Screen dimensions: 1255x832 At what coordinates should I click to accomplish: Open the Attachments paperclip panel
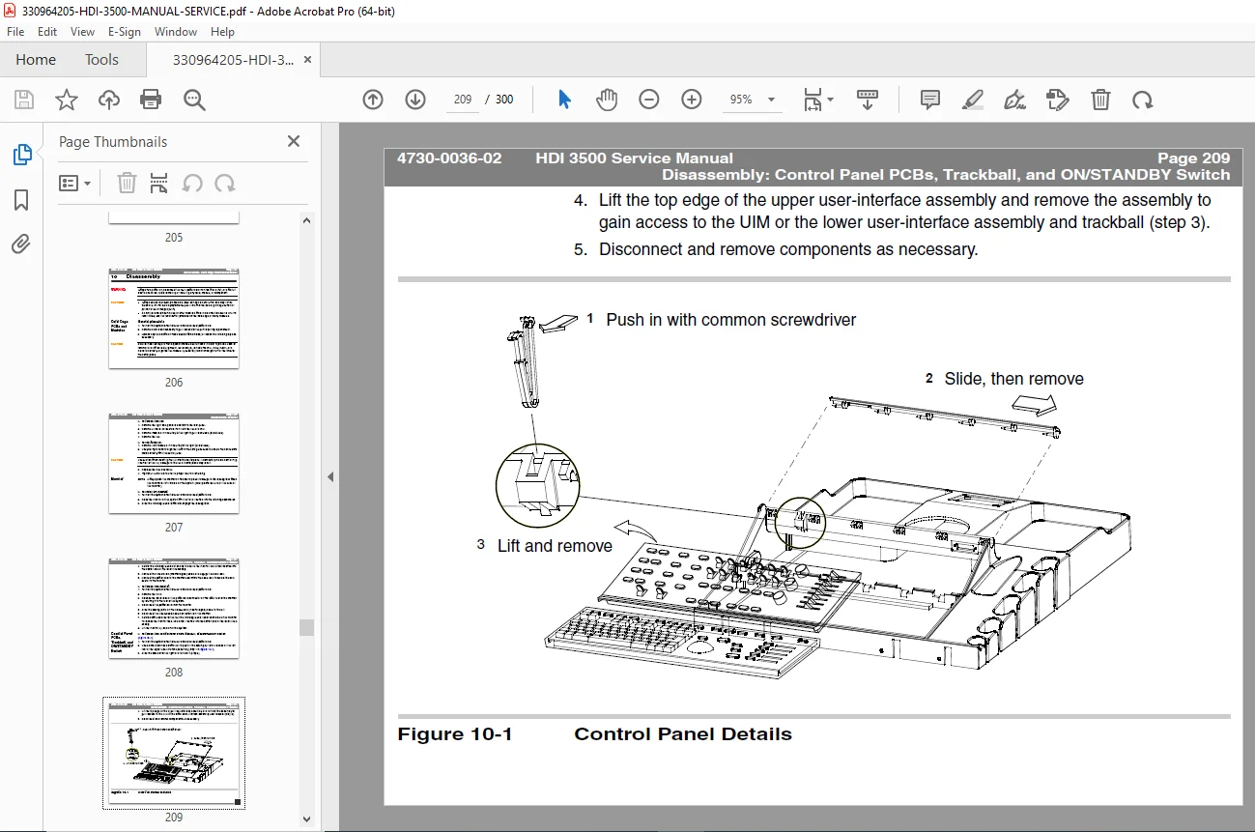click(21, 244)
